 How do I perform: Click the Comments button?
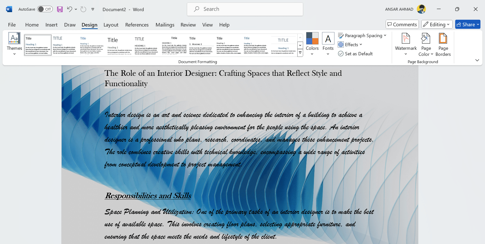tap(402, 25)
